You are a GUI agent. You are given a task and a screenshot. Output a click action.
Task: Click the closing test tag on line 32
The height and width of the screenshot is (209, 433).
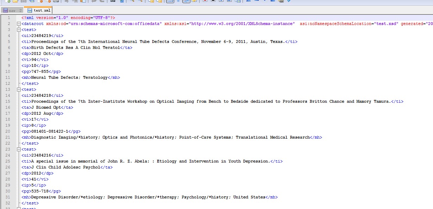30,203
